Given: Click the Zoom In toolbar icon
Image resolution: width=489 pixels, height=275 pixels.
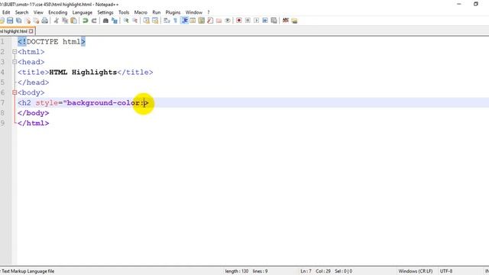Looking at the screenshot, I should [x=126, y=21].
